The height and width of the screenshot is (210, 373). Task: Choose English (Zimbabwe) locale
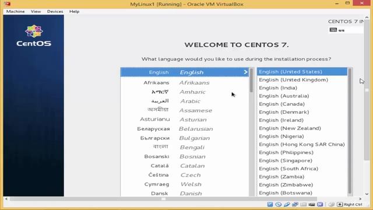coord(302,185)
